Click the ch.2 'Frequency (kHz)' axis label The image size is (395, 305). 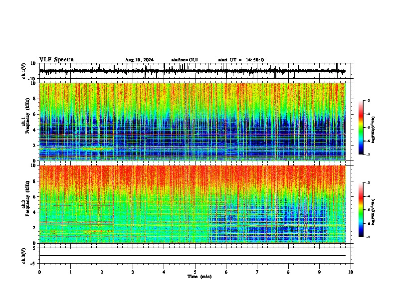(27, 198)
